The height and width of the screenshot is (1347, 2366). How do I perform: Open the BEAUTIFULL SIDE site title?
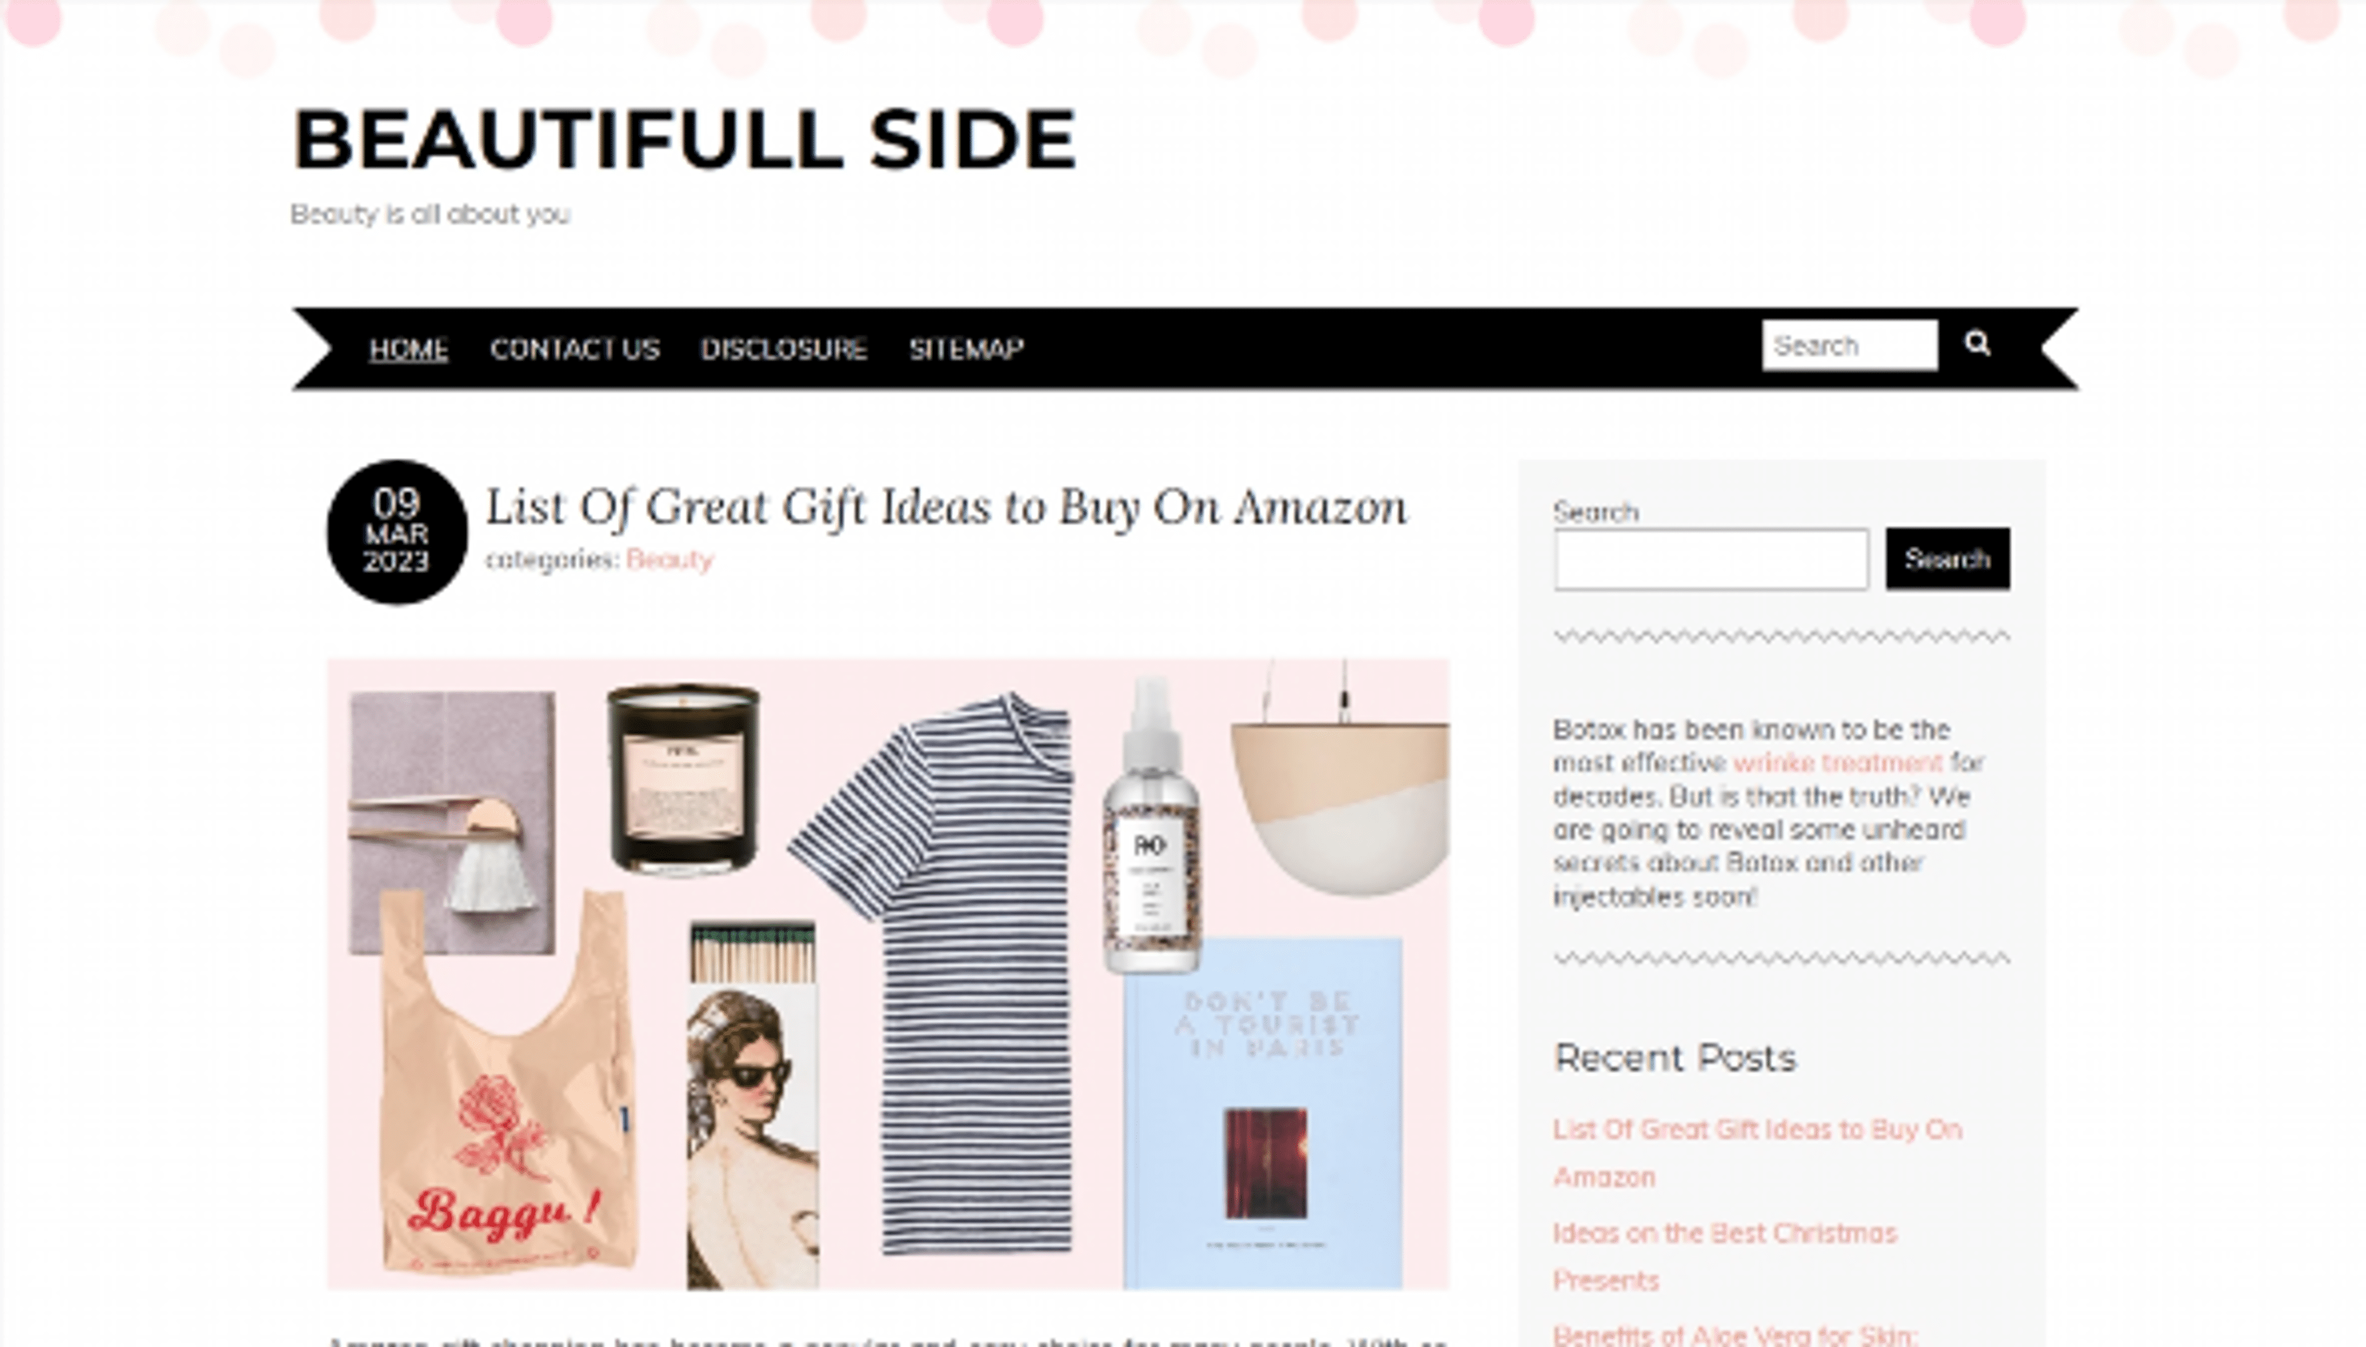(x=685, y=139)
